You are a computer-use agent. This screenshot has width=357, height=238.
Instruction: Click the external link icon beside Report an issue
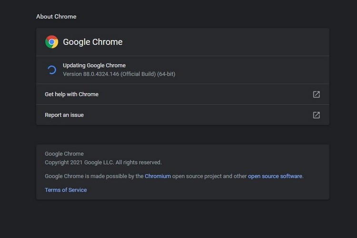tap(316, 115)
